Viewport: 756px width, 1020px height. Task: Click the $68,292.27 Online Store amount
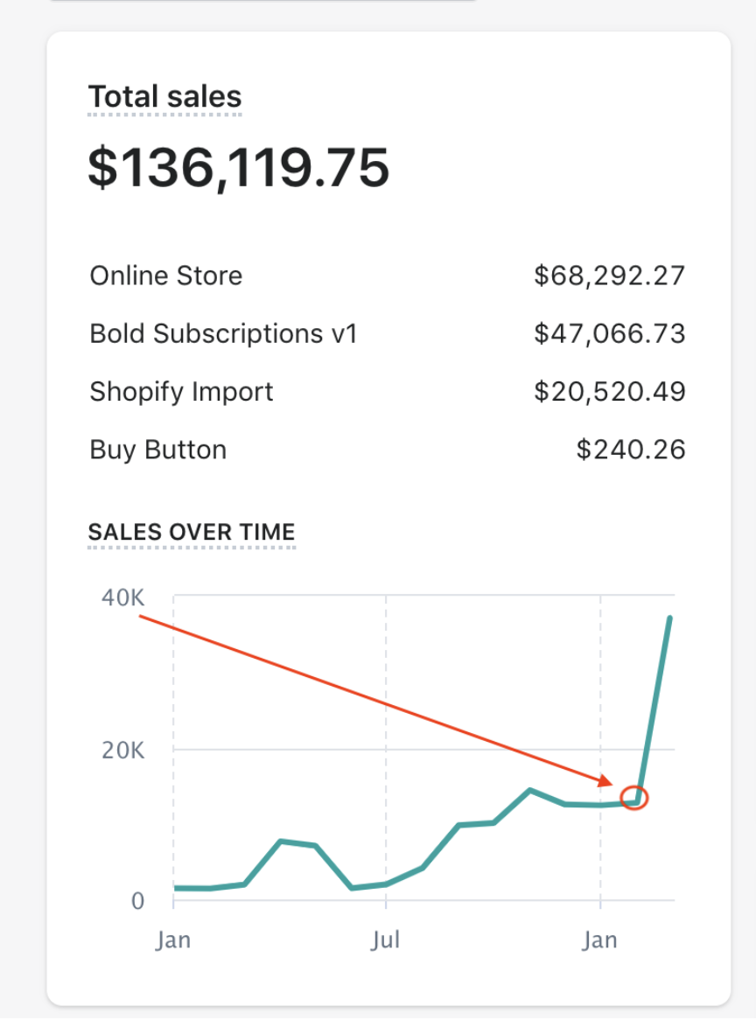pyautogui.click(x=612, y=276)
